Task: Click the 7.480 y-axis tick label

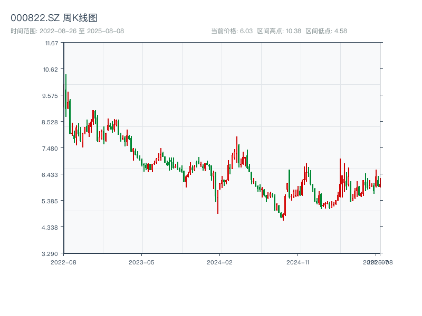Action: (x=52, y=148)
